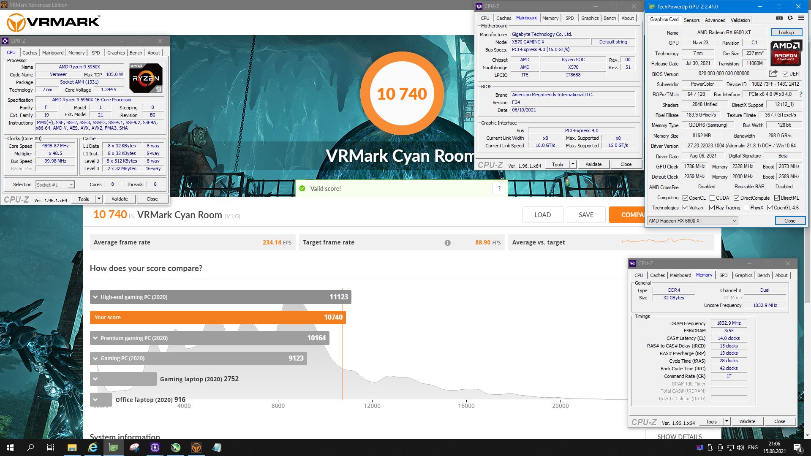
Task: Toggle the OpenCL checkbox
Action: 685,198
